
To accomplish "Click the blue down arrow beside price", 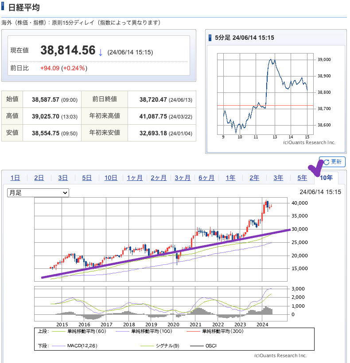I will [x=101, y=52].
